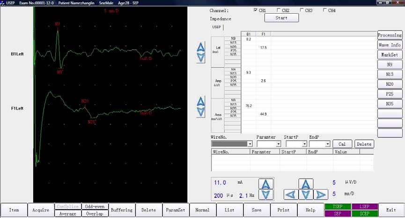Click the Normal button

tap(202, 210)
